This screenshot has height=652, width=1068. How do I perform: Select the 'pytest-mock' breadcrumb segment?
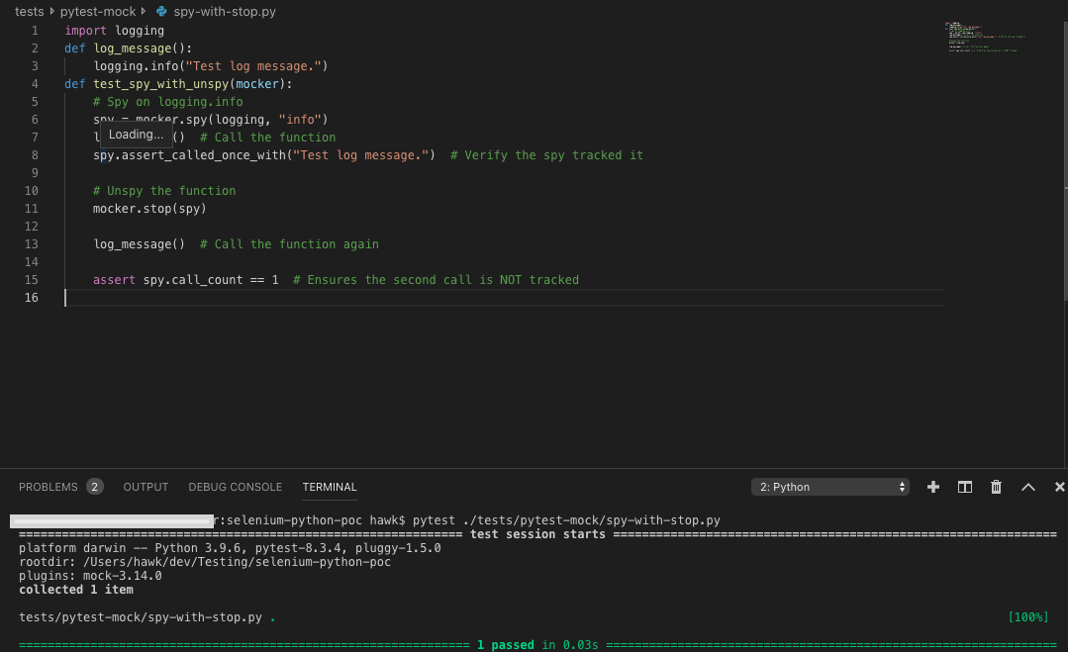(98, 12)
